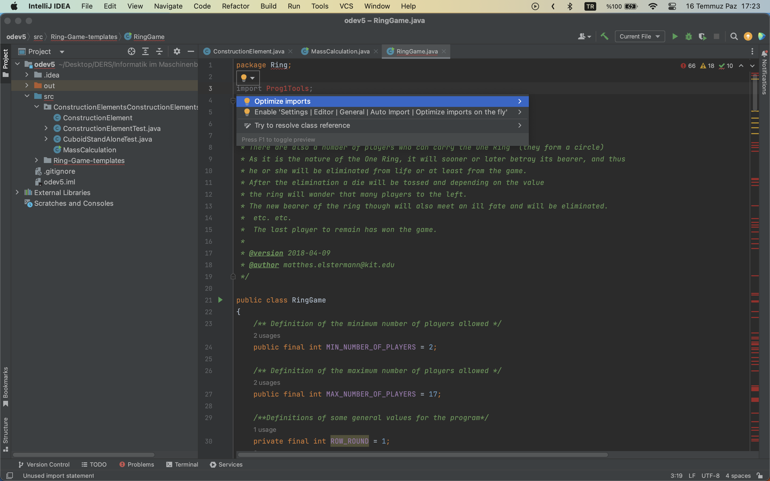Click the UTF-8 encoding in status bar

pyautogui.click(x=710, y=476)
